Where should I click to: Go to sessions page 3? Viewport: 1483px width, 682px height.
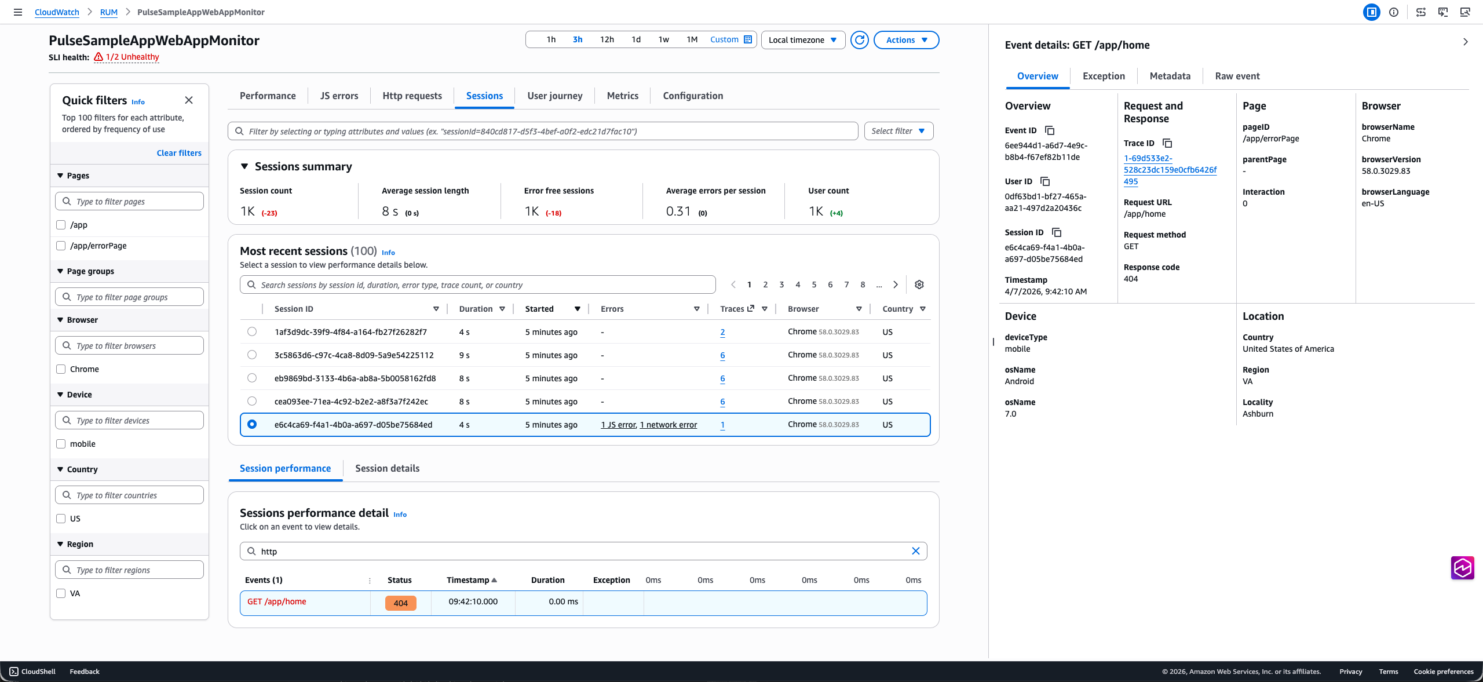(781, 285)
